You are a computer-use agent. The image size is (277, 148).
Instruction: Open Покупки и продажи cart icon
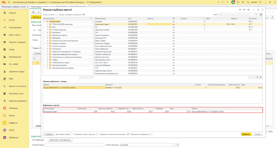point(5,42)
